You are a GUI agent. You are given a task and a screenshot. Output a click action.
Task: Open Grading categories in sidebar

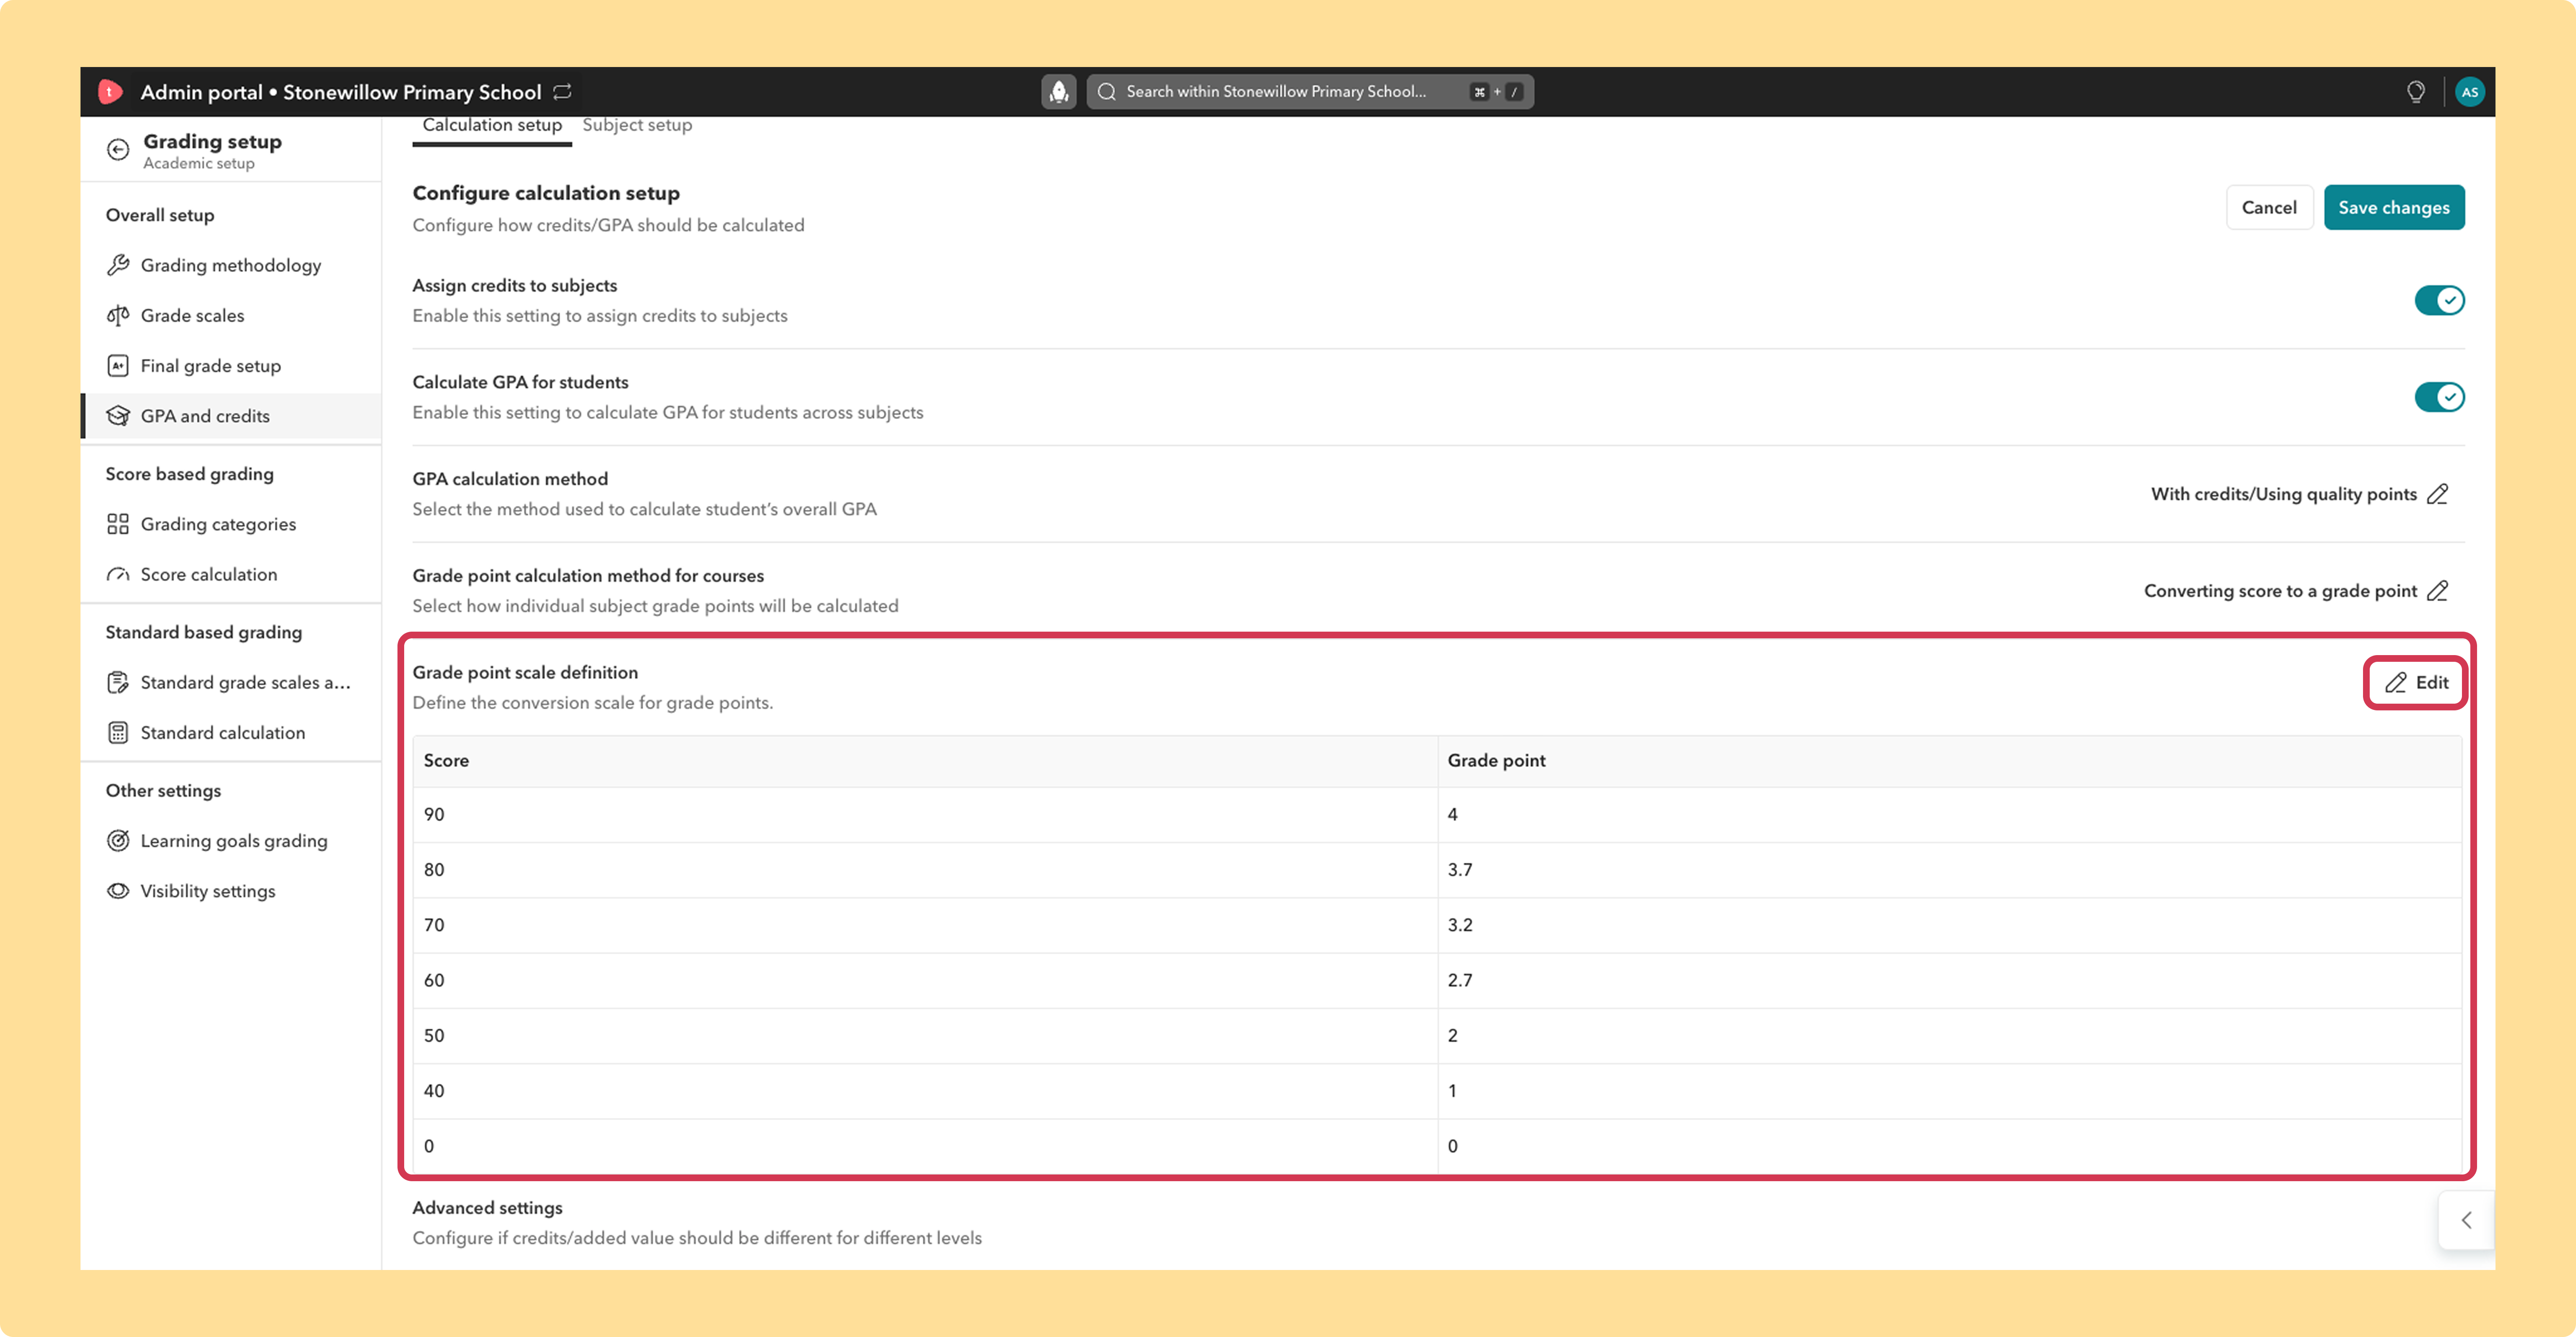click(231, 524)
